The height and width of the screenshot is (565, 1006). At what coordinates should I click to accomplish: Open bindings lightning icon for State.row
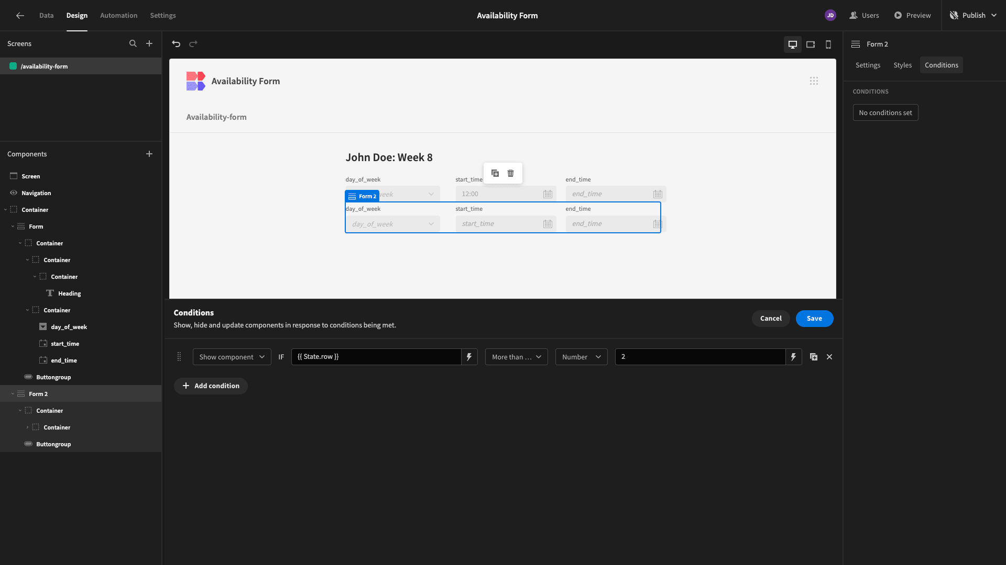coord(469,357)
